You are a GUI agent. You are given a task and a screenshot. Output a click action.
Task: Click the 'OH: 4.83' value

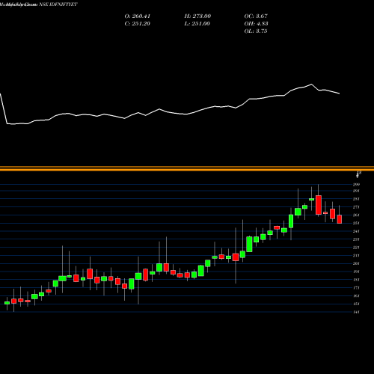(256, 24)
